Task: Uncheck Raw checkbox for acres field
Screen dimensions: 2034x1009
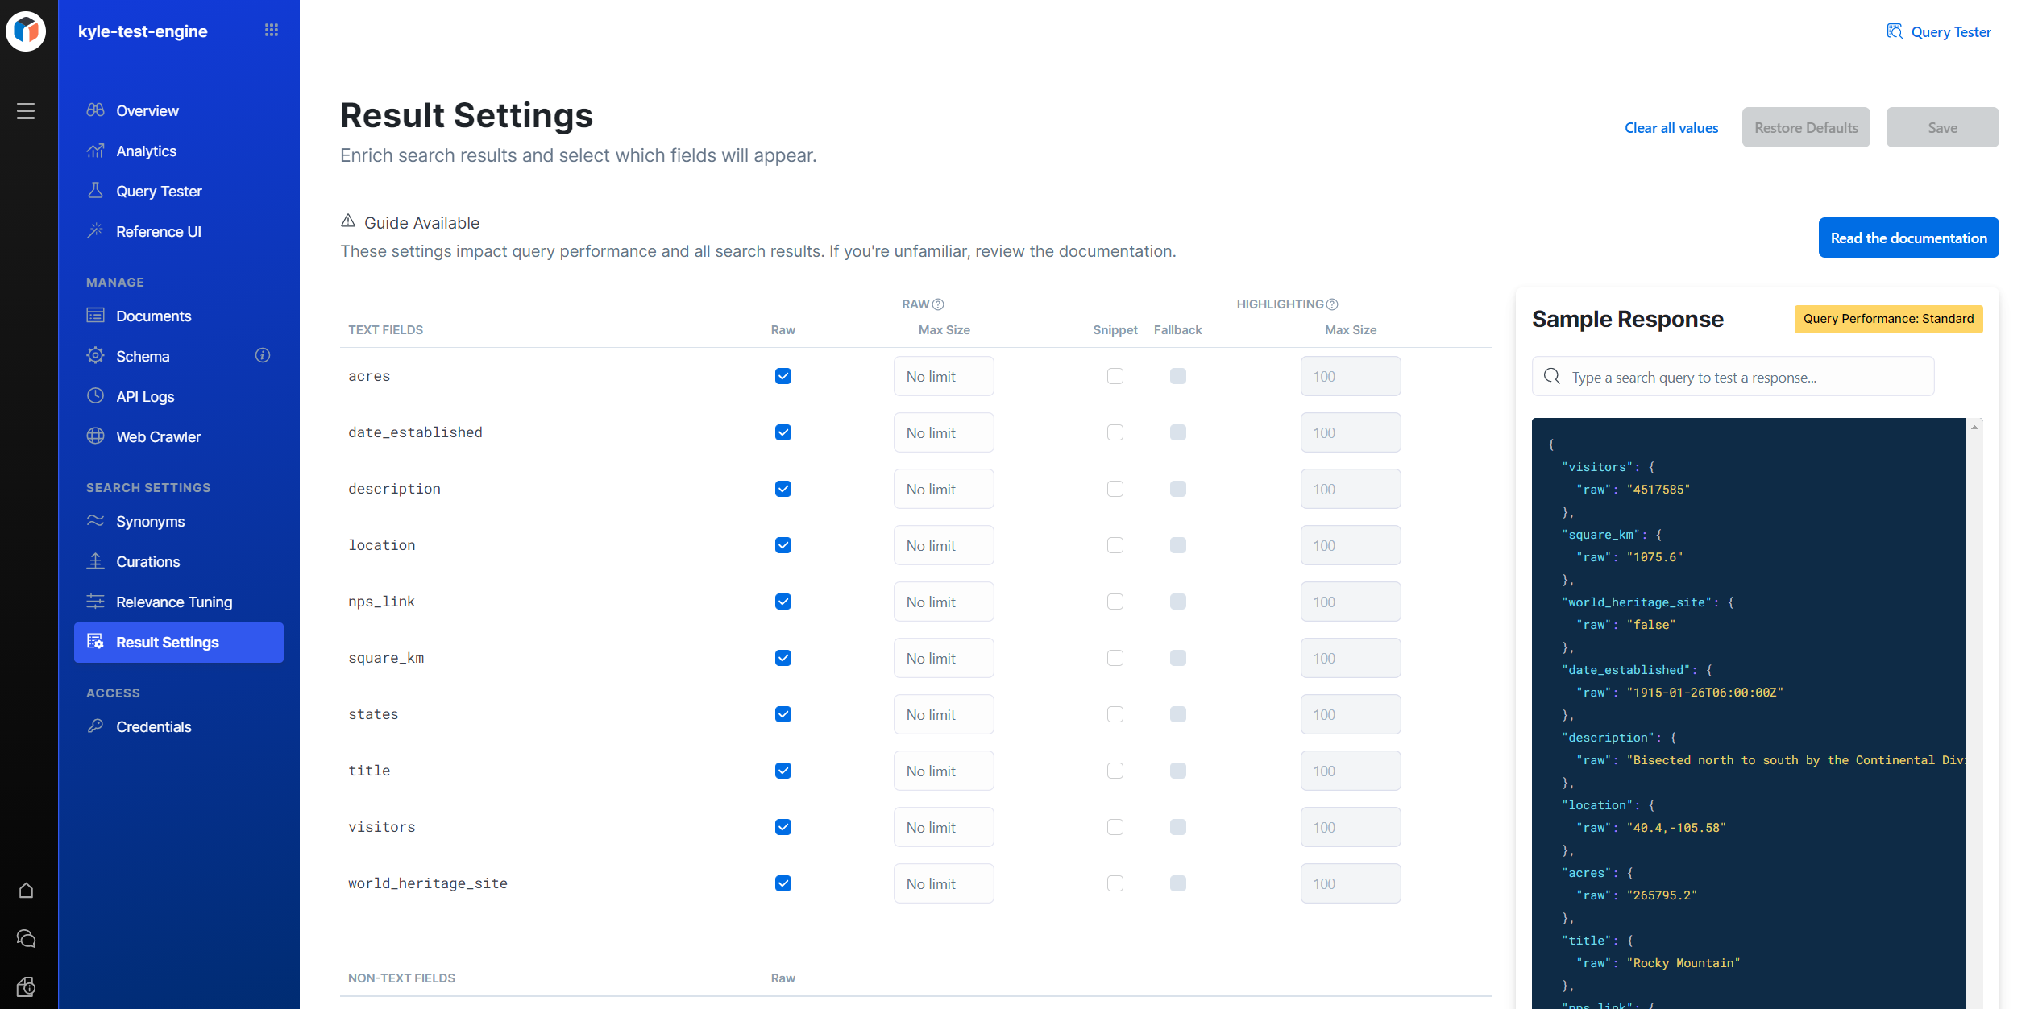Action: click(x=782, y=376)
